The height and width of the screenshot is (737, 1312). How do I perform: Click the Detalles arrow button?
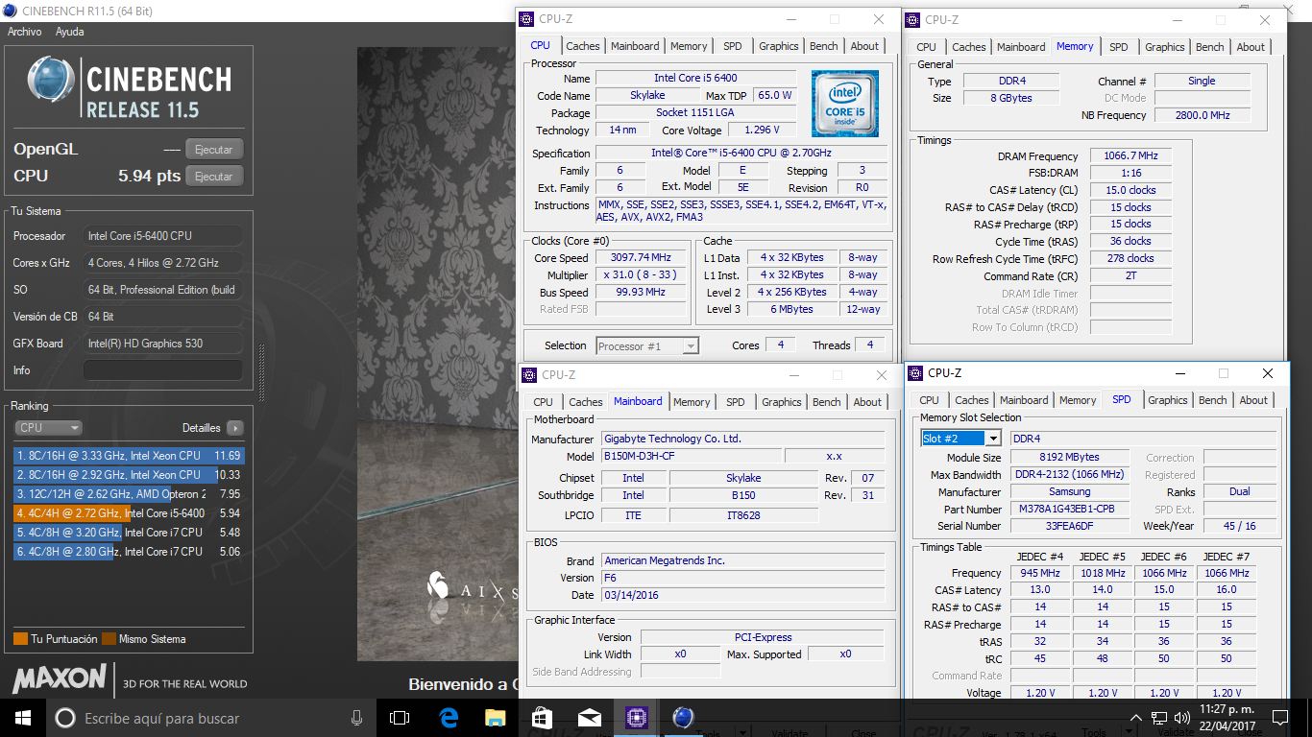[x=235, y=428]
